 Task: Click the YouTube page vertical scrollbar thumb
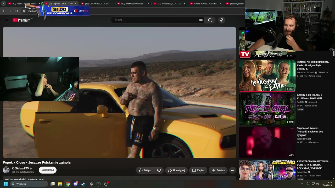click(334, 54)
